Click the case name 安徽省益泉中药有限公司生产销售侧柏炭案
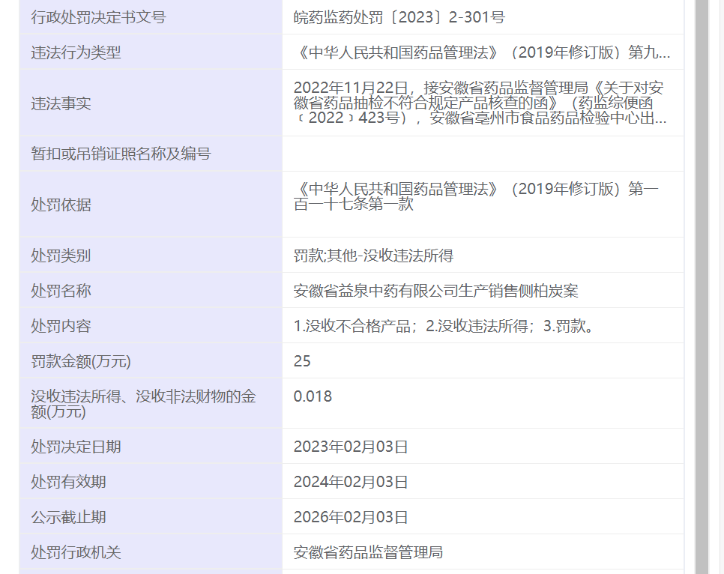The height and width of the screenshot is (574, 724). click(436, 291)
